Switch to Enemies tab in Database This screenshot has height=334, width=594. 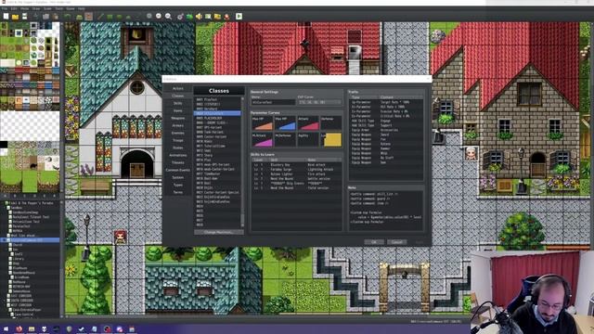point(177,133)
